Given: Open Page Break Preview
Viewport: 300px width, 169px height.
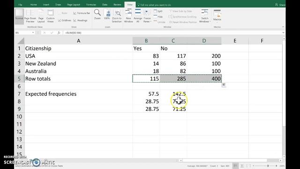Looking at the screenshot, I should (30, 16).
